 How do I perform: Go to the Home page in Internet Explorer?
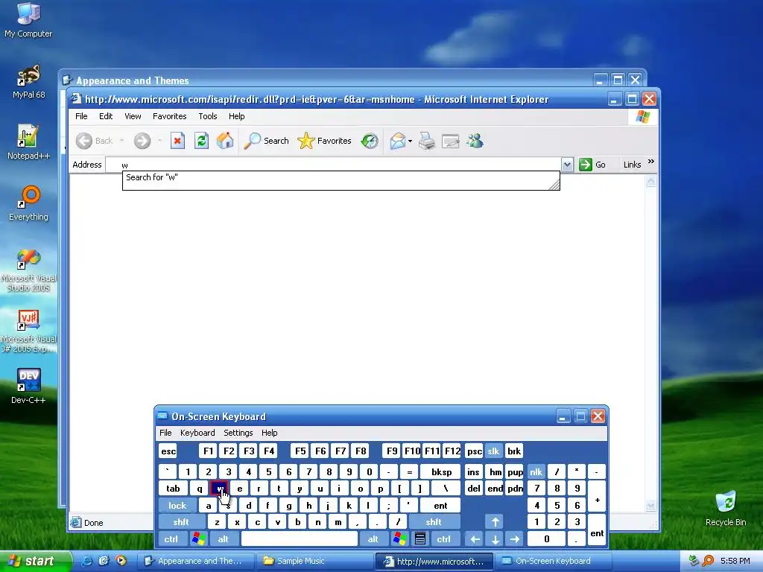point(225,141)
